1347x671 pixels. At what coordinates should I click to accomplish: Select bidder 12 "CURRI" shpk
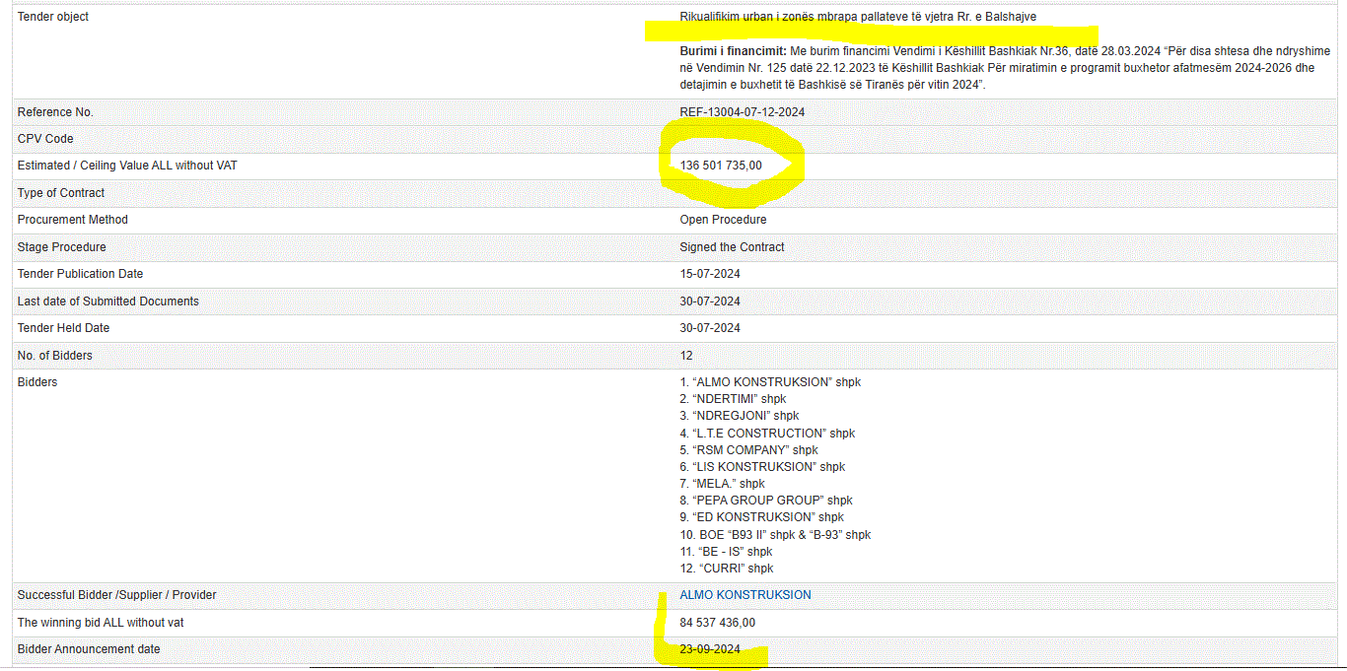coord(727,569)
